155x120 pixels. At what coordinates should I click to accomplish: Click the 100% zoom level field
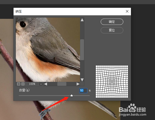(32, 84)
